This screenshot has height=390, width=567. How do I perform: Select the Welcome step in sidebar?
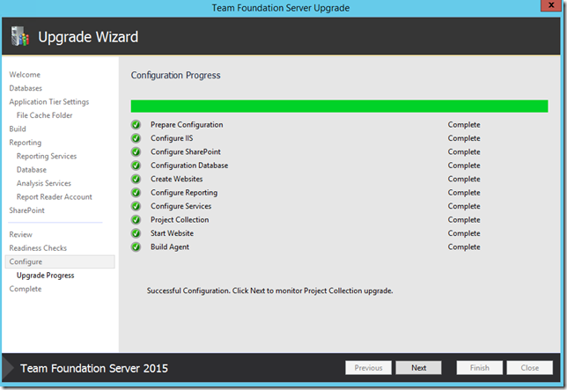(x=25, y=75)
